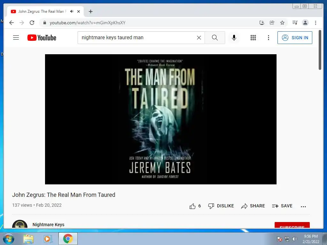This screenshot has height=245, width=327.
Task: Install app icon in address bar
Action: click(x=262, y=23)
